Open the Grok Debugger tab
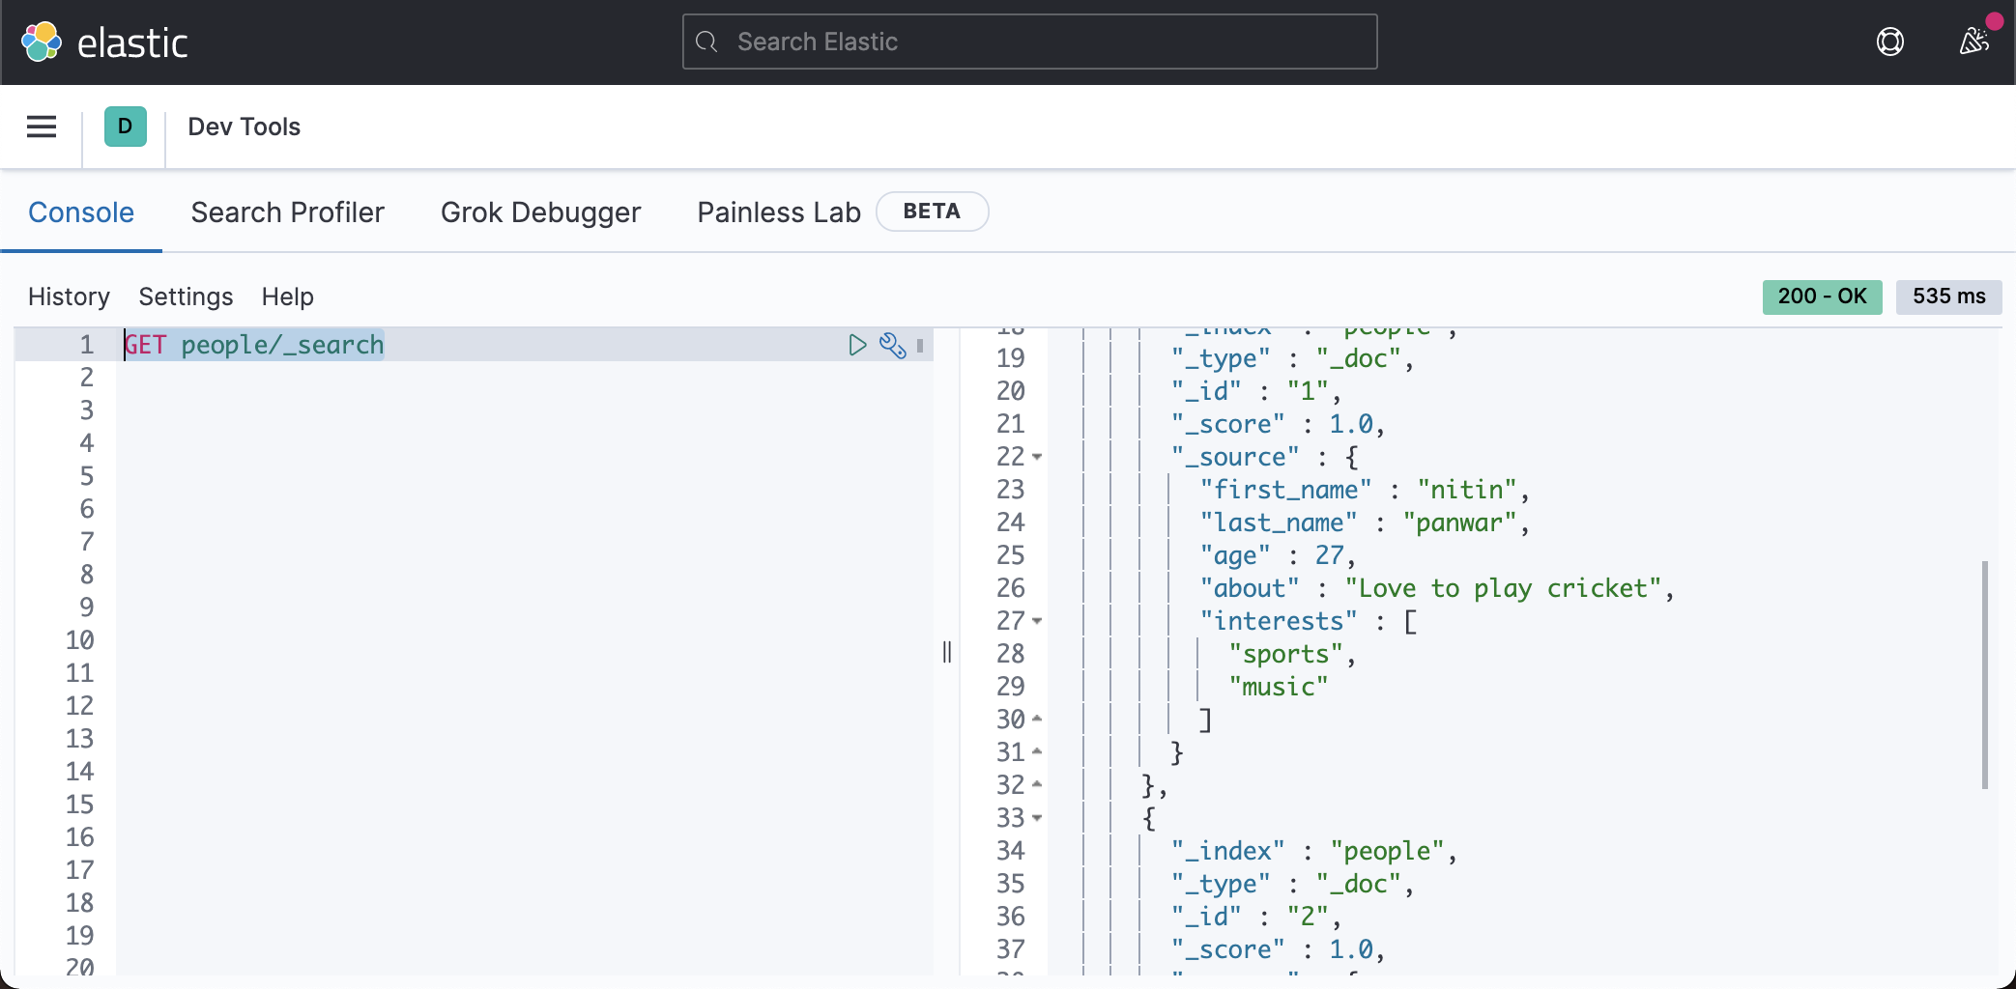 [x=540, y=212]
